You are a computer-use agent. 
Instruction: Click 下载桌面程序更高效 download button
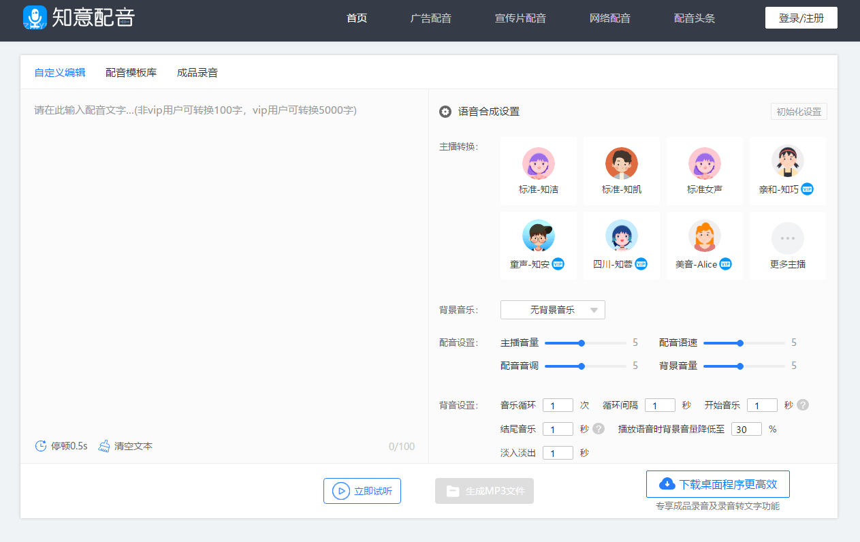pyautogui.click(x=717, y=483)
